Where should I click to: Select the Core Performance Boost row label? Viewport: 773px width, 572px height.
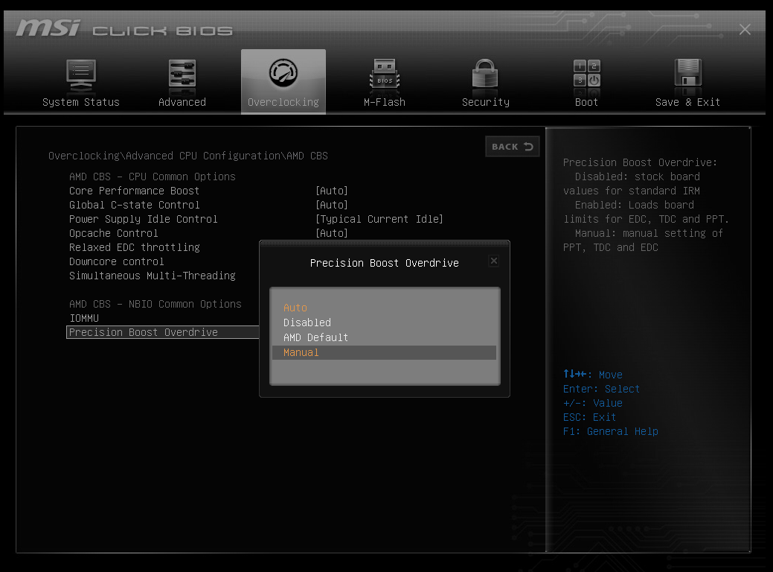[134, 191]
